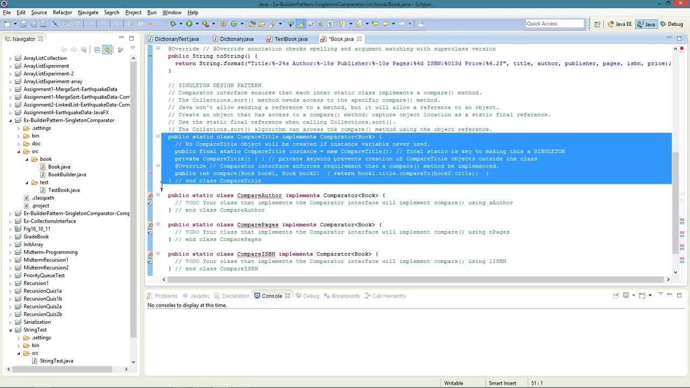Open the Refactor menu
This screenshot has height=388, width=690.
(x=63, y=12)
